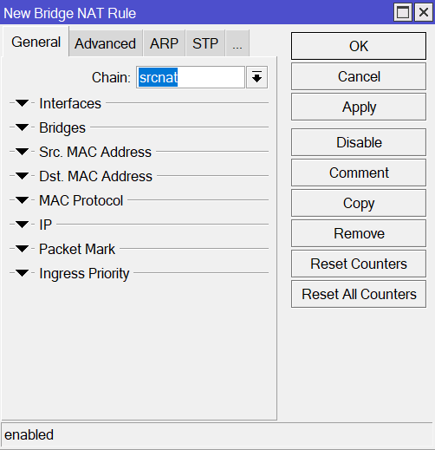Expand the Bridges section
Screen dimensions: 435x450
point(22,127)
